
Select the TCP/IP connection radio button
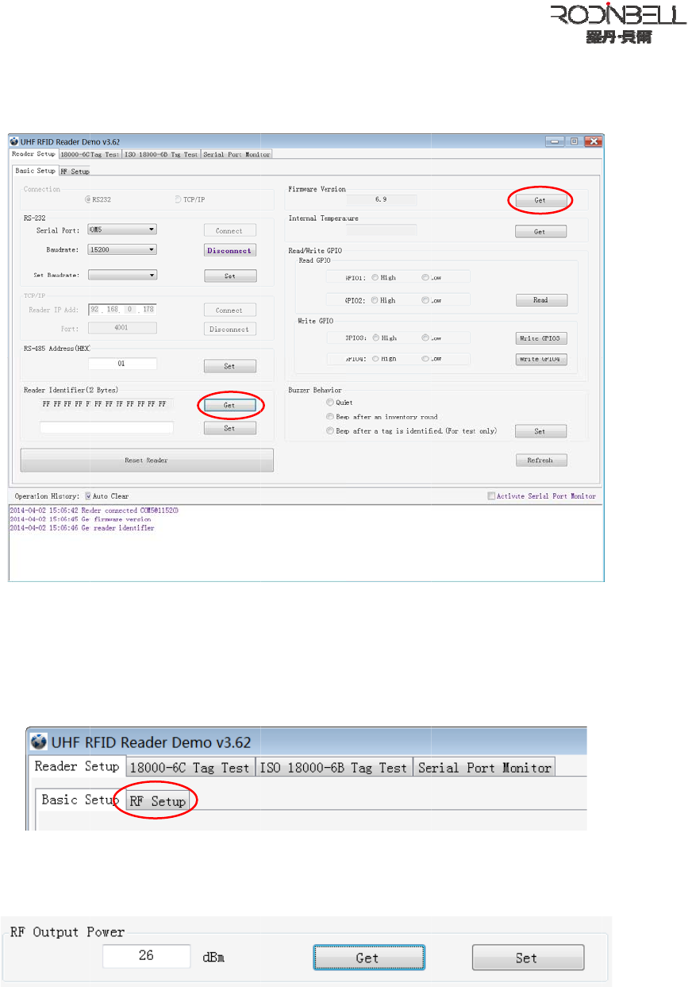click(x=178, y=199)
